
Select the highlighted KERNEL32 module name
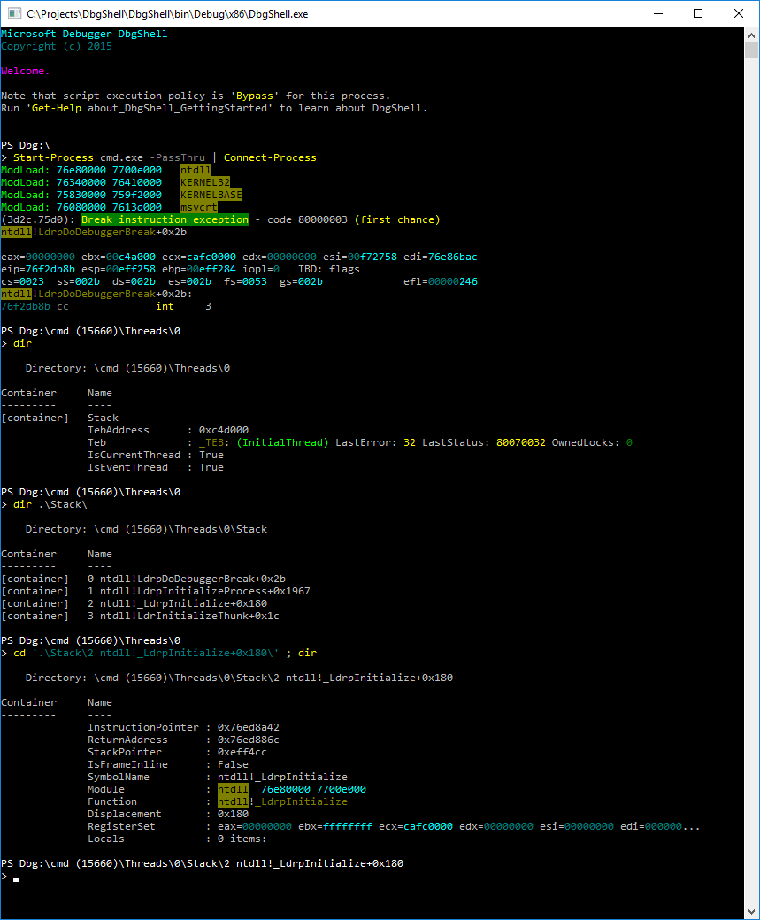tap(204, 182)
